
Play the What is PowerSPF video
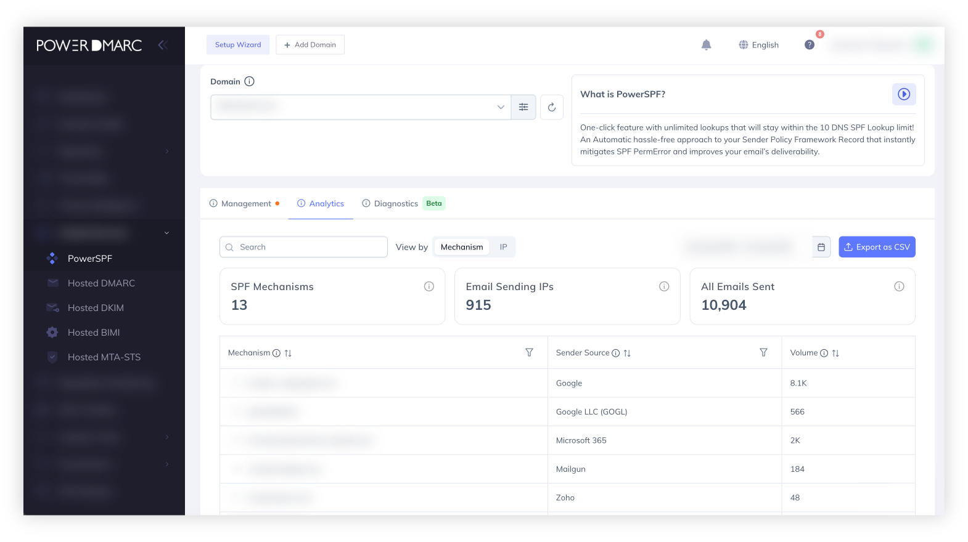pyautogui.click(x=904, y=94)
